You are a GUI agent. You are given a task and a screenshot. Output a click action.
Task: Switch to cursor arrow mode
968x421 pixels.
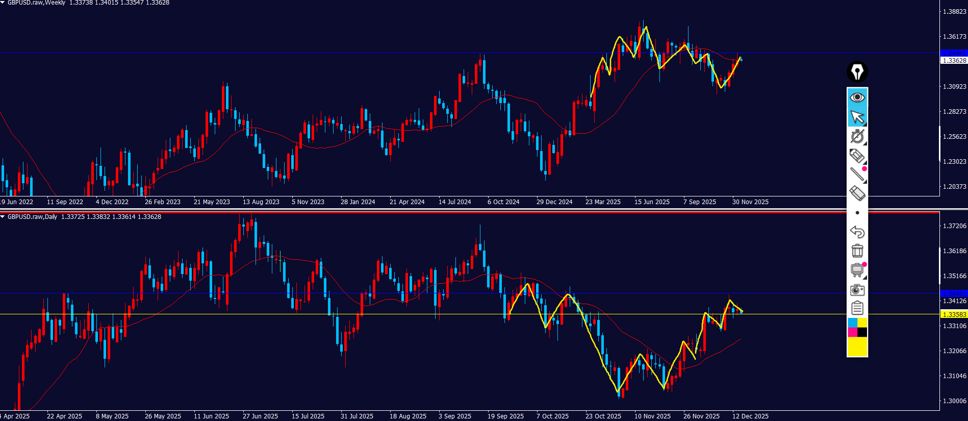(857, 117)
